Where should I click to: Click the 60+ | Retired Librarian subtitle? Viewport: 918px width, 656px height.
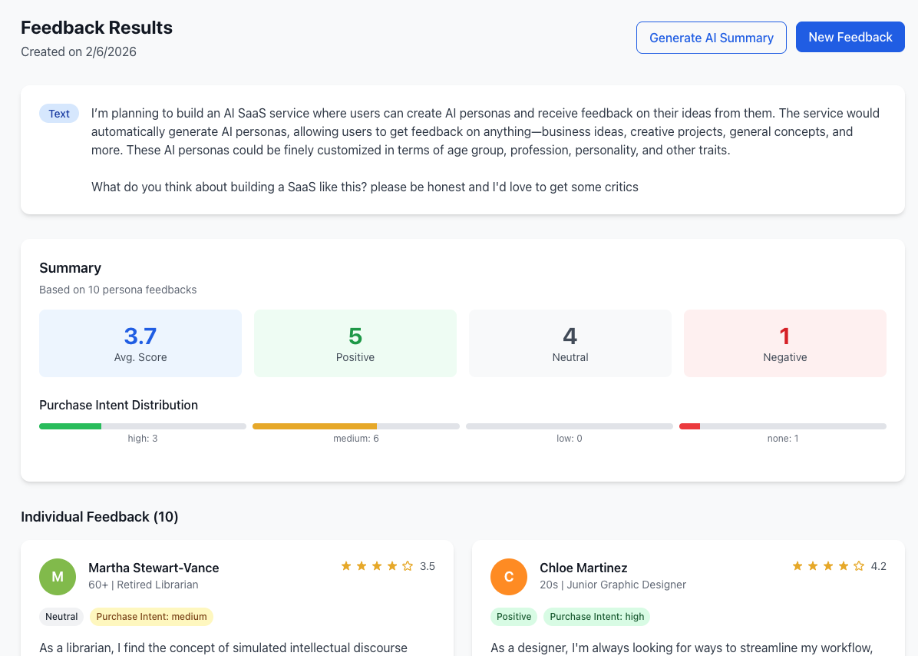(144, 585)
